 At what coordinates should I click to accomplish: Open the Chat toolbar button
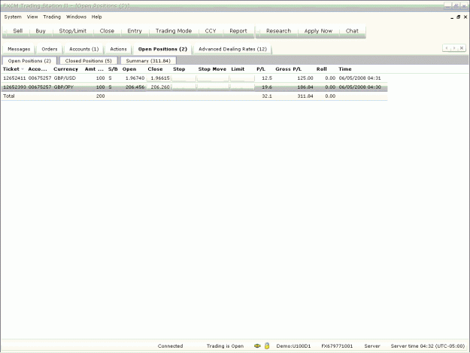pos(352,31)
